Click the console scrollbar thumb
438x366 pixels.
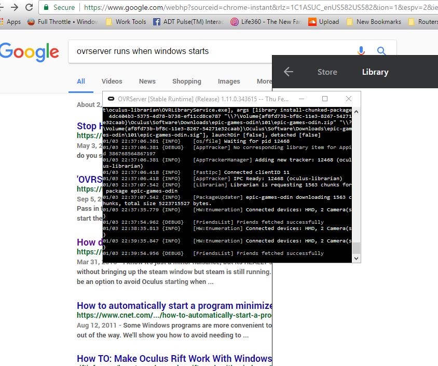tap(356, 248)
